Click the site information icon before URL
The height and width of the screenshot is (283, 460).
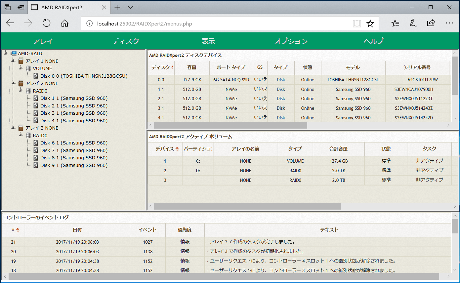[89, 23]
